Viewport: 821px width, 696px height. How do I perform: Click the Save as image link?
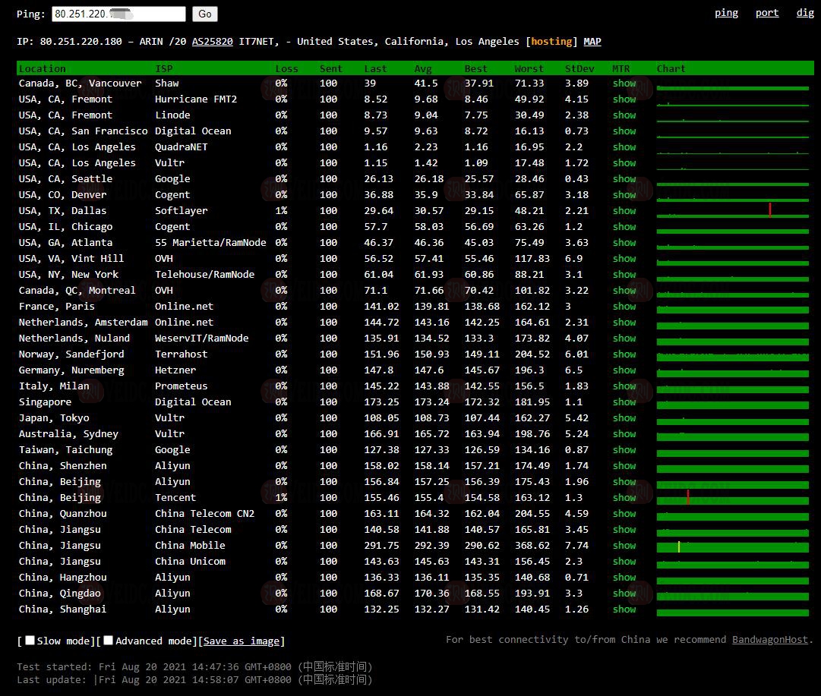pos(242,641)
